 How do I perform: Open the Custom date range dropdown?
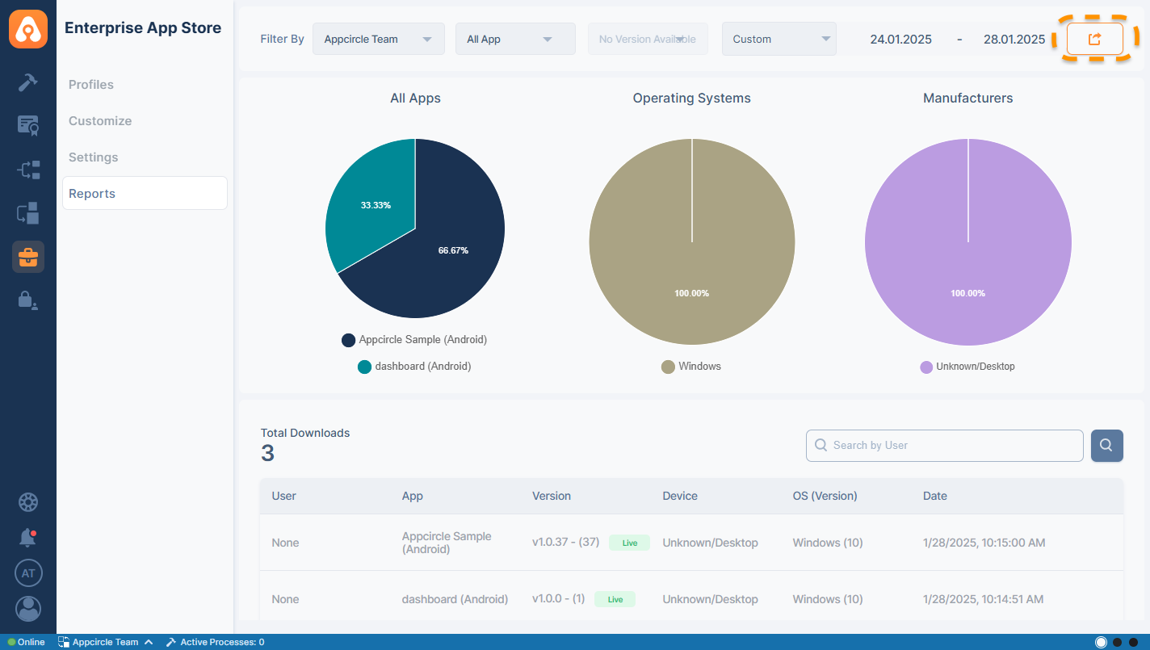coord(779,39)
